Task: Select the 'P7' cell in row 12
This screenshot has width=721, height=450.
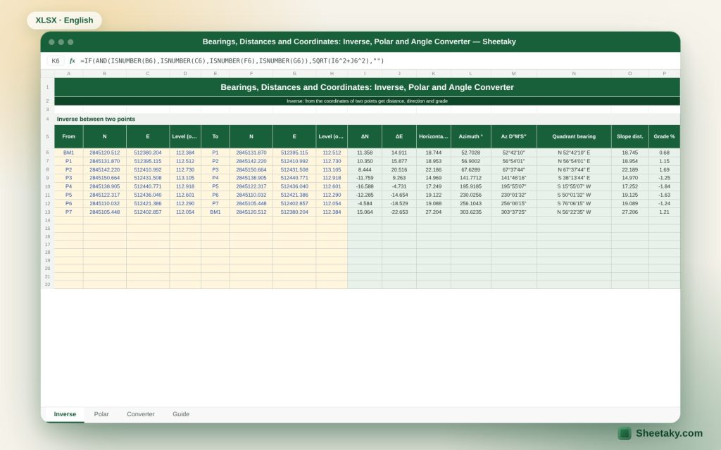Action: (x=215, y=203)
